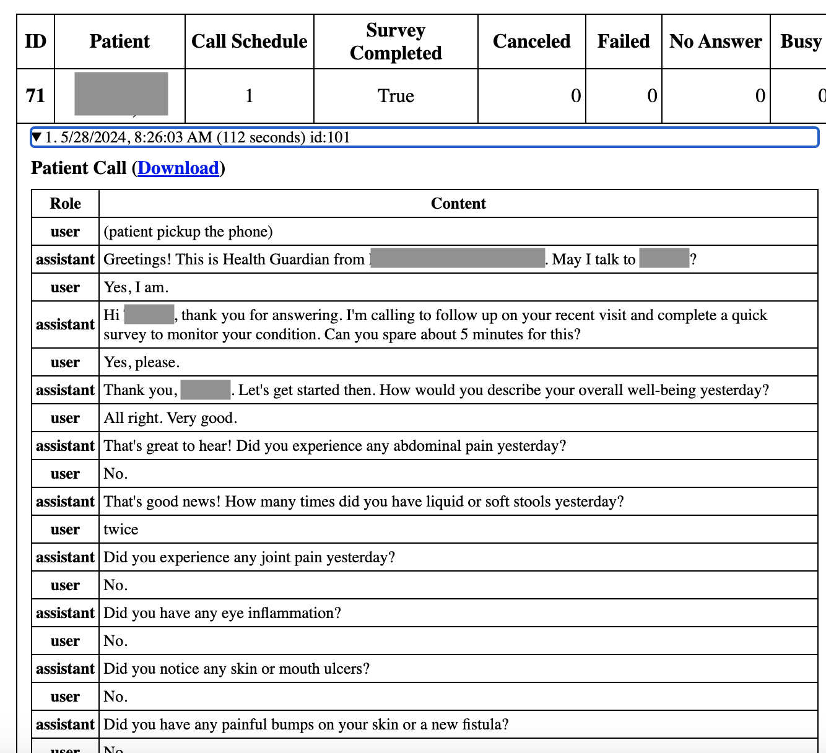Select the abdominal pain question
This screenshot has height=753, width=826.
click(459, 446)
